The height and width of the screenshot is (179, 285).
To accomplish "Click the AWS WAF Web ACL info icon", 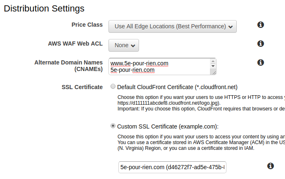I will click(261, 44).
